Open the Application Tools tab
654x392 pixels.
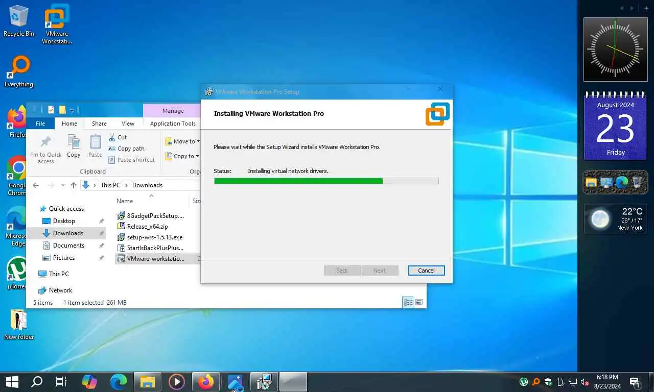173,124
